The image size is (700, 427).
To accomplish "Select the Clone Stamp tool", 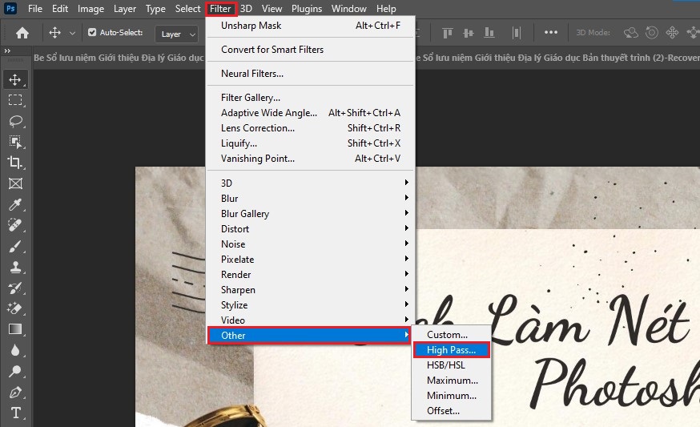I will [15, 267].
